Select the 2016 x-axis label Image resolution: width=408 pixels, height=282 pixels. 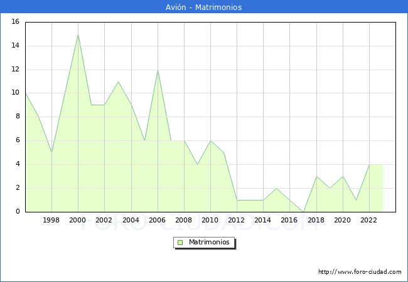click(x=289, y=220)
